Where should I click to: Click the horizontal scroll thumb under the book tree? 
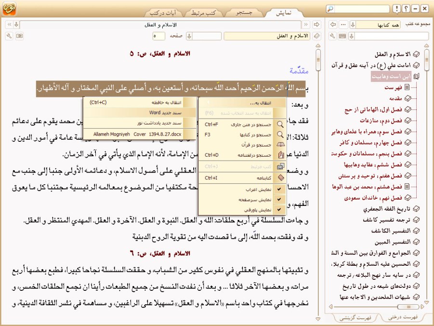[x=408, y=307]
